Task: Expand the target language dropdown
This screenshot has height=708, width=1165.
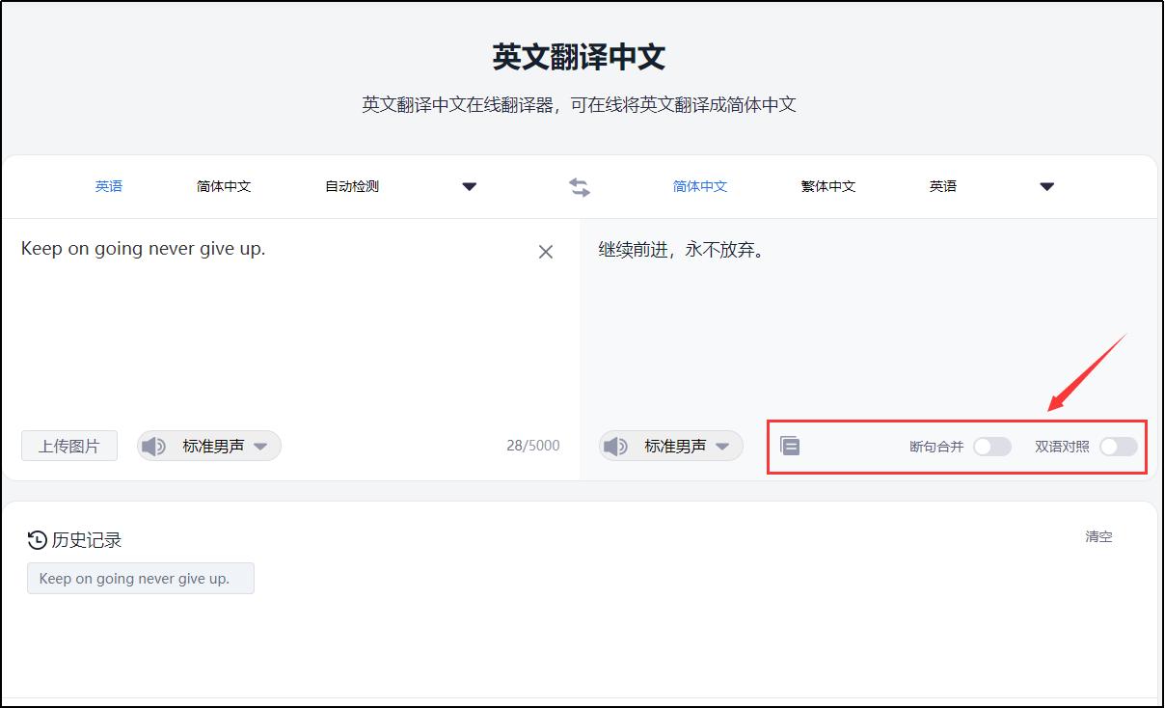Action: (x=1047, y=186)
